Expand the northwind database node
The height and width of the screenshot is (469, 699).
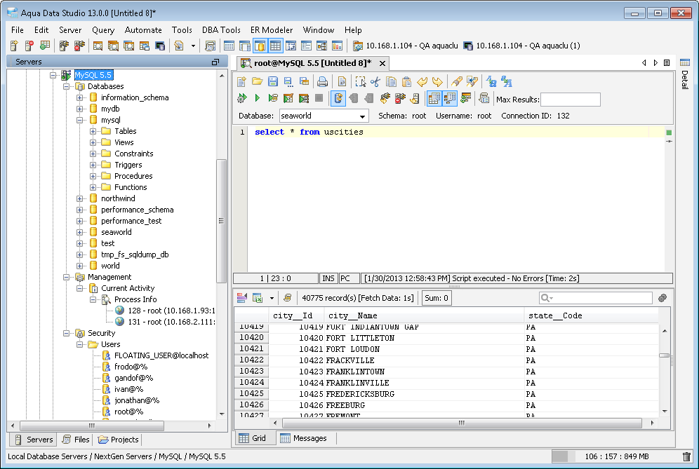coord(80,198)
